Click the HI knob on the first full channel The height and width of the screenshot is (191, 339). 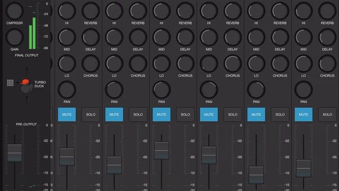pos(67,11)
